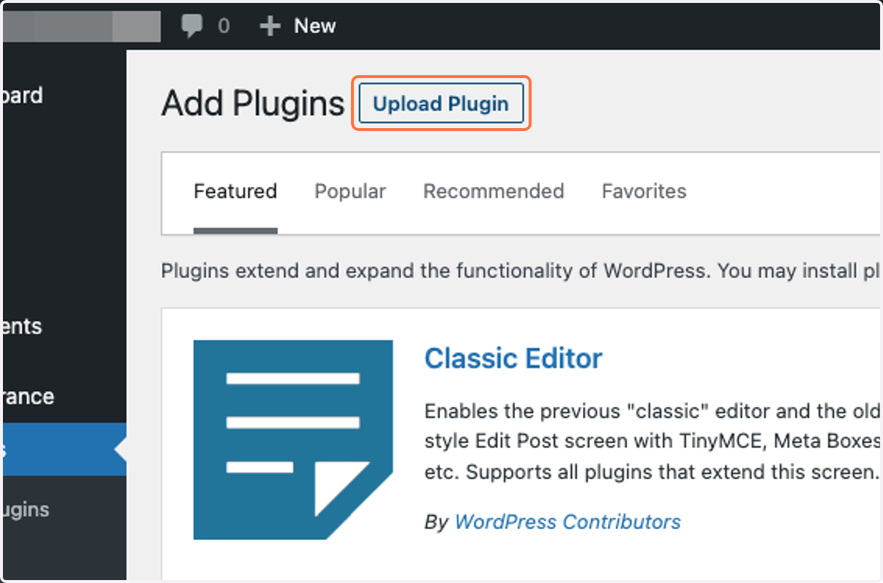Image resolution: width=883 pixels, height=583 pixels.
Task: Click the 'Plugins extend and expand' description text
Action: (x=521, y=270)
